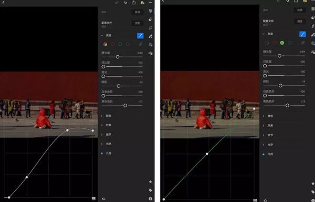Tap the 自动 (Auto) button, left panel
Screen dimensions: 315x202
[x=138, y=12]
